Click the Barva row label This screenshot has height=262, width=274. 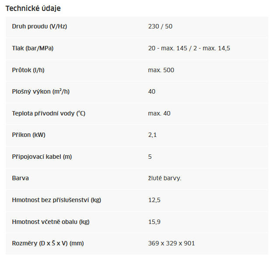point(21,178)
